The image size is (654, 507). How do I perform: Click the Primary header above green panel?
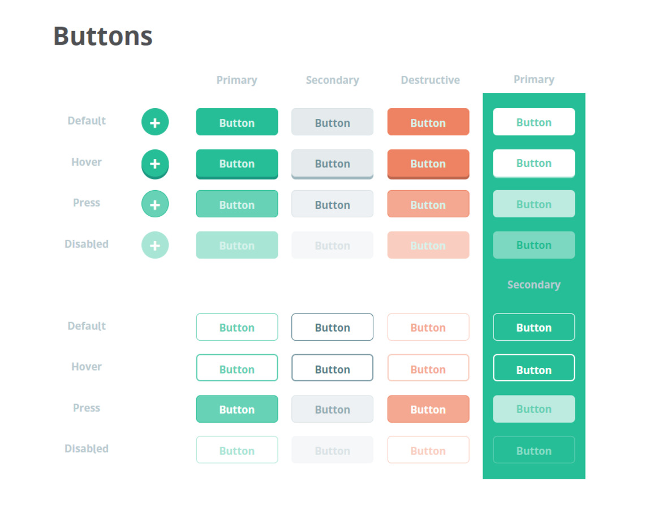534,80
